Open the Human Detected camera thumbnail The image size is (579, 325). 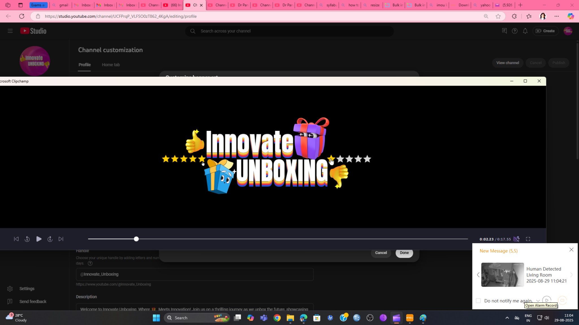tap(502, 275)
